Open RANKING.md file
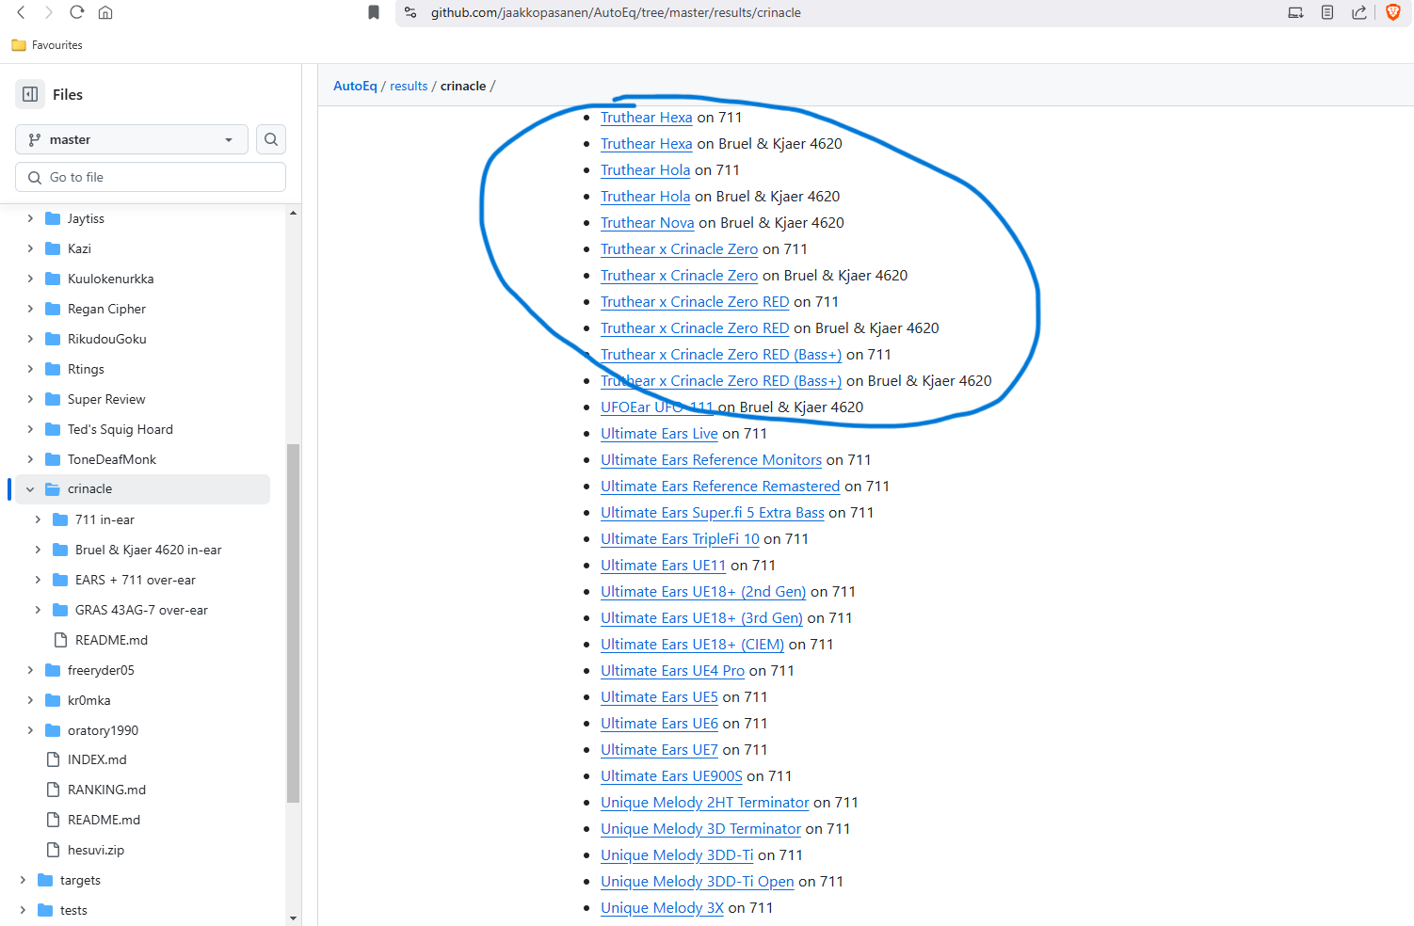Screen dimensions: 1414x926 106,790
